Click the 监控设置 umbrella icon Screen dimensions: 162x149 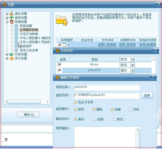pos(12,18)
